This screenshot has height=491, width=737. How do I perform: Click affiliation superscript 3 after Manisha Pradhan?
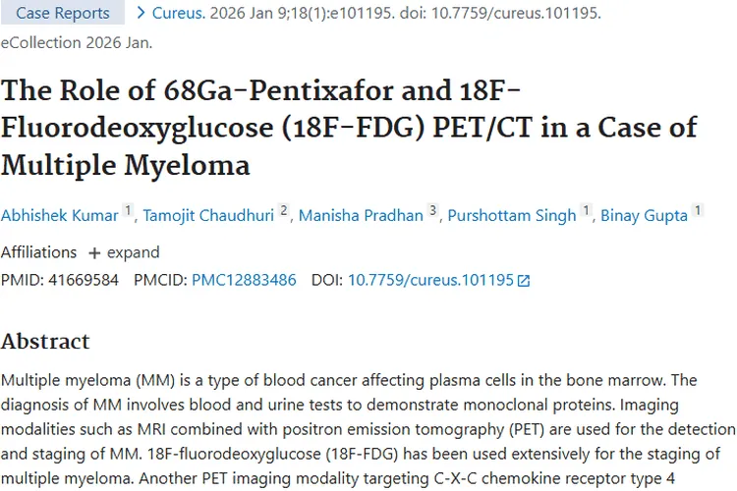(432, 211)
